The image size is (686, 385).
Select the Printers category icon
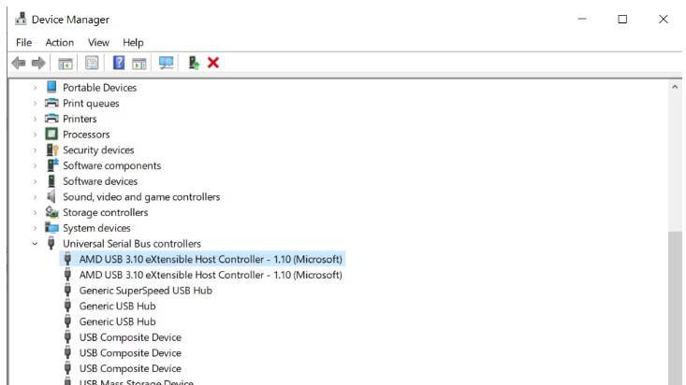[51, 119]
